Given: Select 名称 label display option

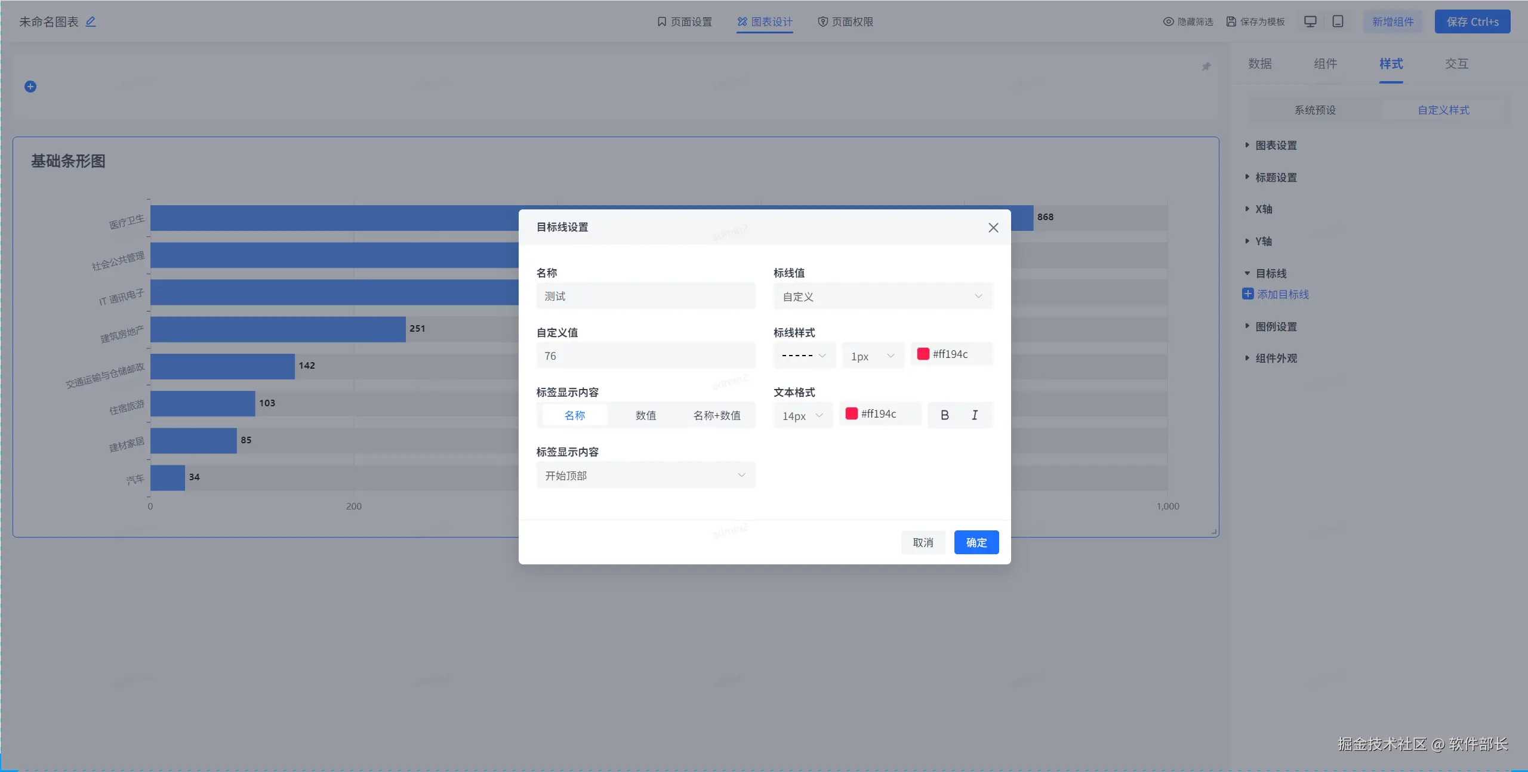Looking at the screenshot, I should pyautogui.click(x=575, y=415).
